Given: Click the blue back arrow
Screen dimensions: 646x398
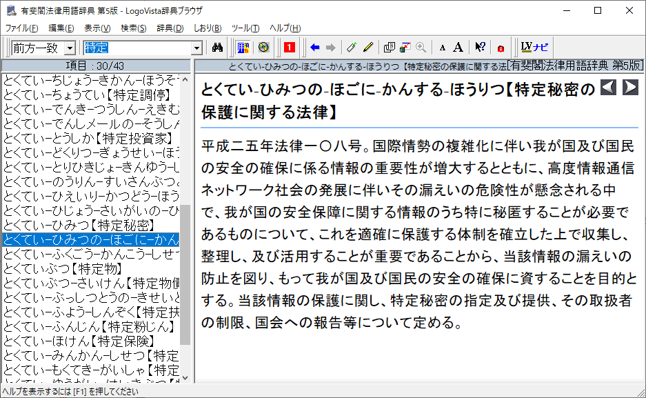Looking at the screenshot, I should [x=315, y=48].
